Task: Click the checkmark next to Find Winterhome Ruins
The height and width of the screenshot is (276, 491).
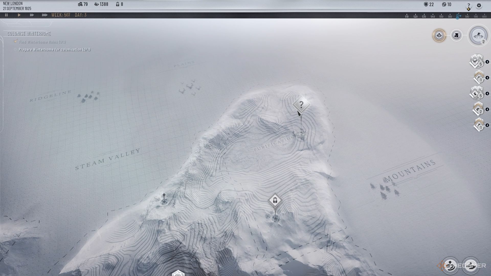Action: click(x=16, y=41)
